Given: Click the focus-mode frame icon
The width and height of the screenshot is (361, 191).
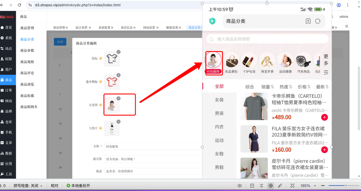Looking at the screenshot, I should point(292,186).
